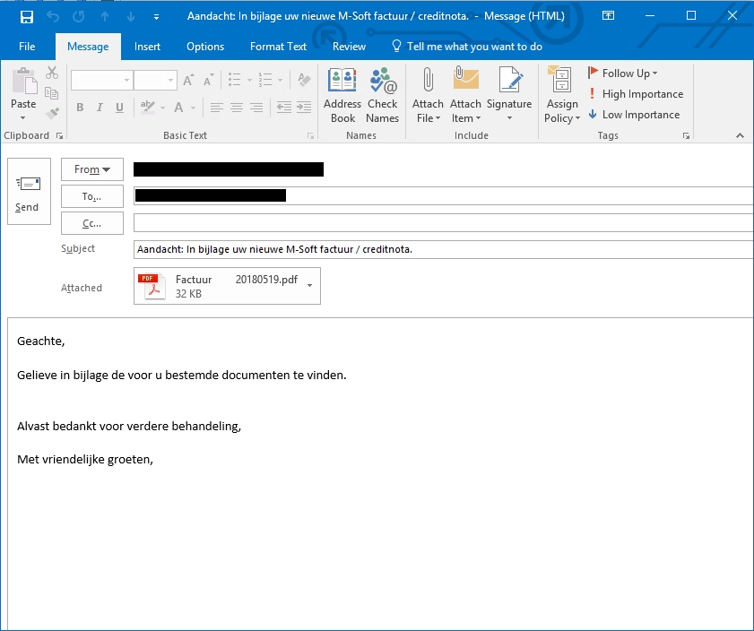Click the Clear All Formatting icon
Screen dimensions: 754x631
tap(304, 80)
